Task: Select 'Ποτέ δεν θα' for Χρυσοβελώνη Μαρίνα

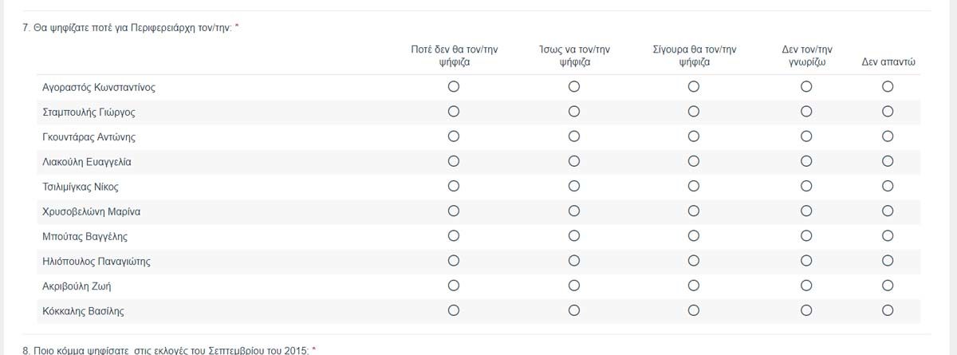Action: [454, 211]
